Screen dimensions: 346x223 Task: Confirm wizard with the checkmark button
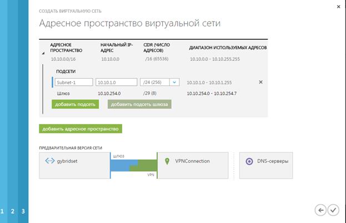pos(333,210)
